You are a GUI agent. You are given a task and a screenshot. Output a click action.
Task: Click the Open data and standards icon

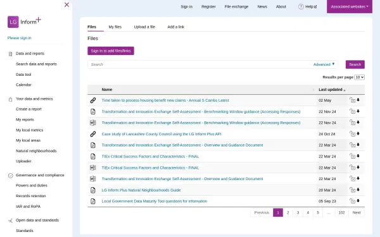[x=10, y=221]
